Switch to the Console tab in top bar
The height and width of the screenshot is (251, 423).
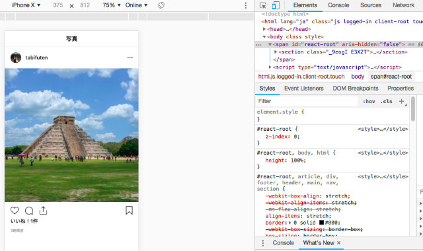coord(338,5)
